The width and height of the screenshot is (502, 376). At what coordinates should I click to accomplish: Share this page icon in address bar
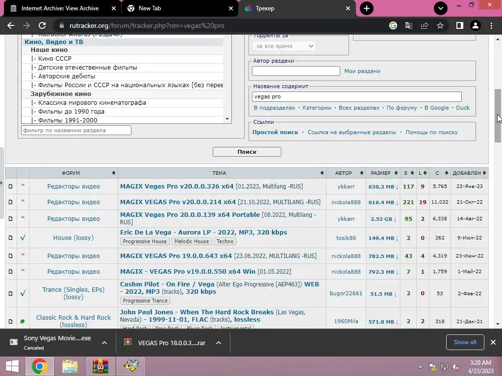click(x=425, y=25)
